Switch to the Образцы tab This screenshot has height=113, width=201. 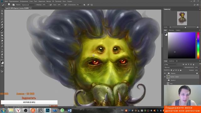pos(171,30)
